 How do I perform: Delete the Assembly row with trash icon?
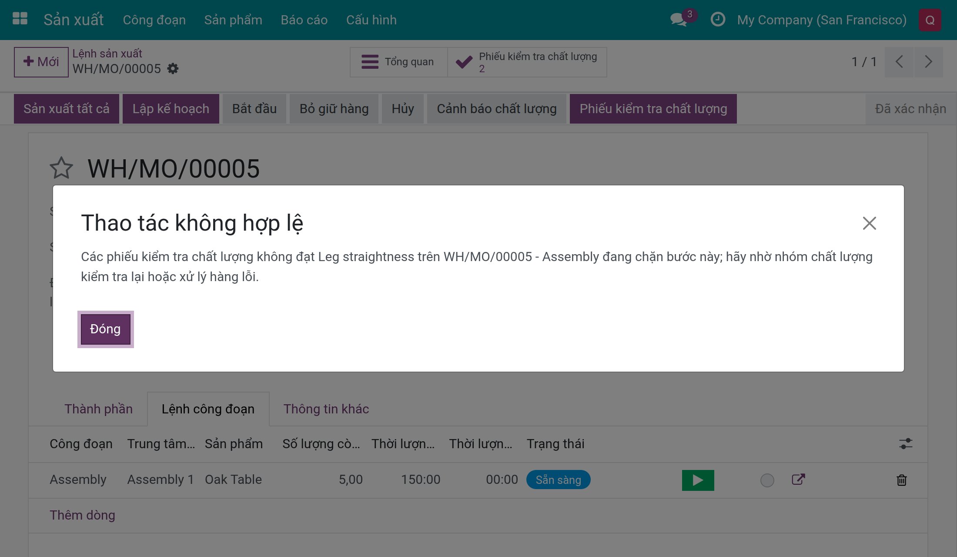coord(902,480)
